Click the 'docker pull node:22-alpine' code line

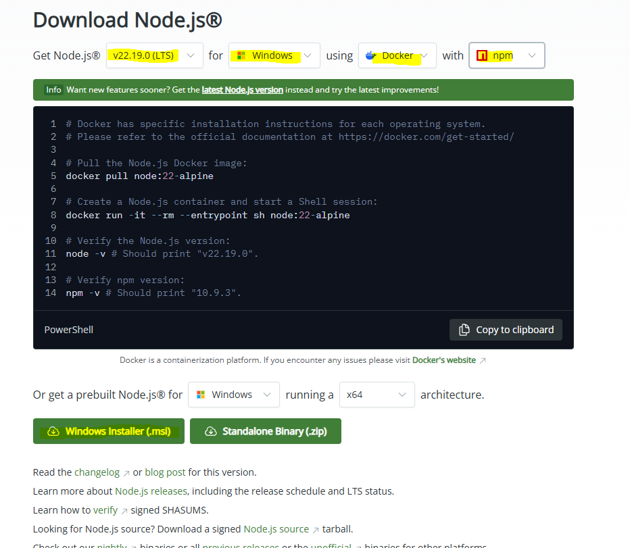(x=139, y=176)
